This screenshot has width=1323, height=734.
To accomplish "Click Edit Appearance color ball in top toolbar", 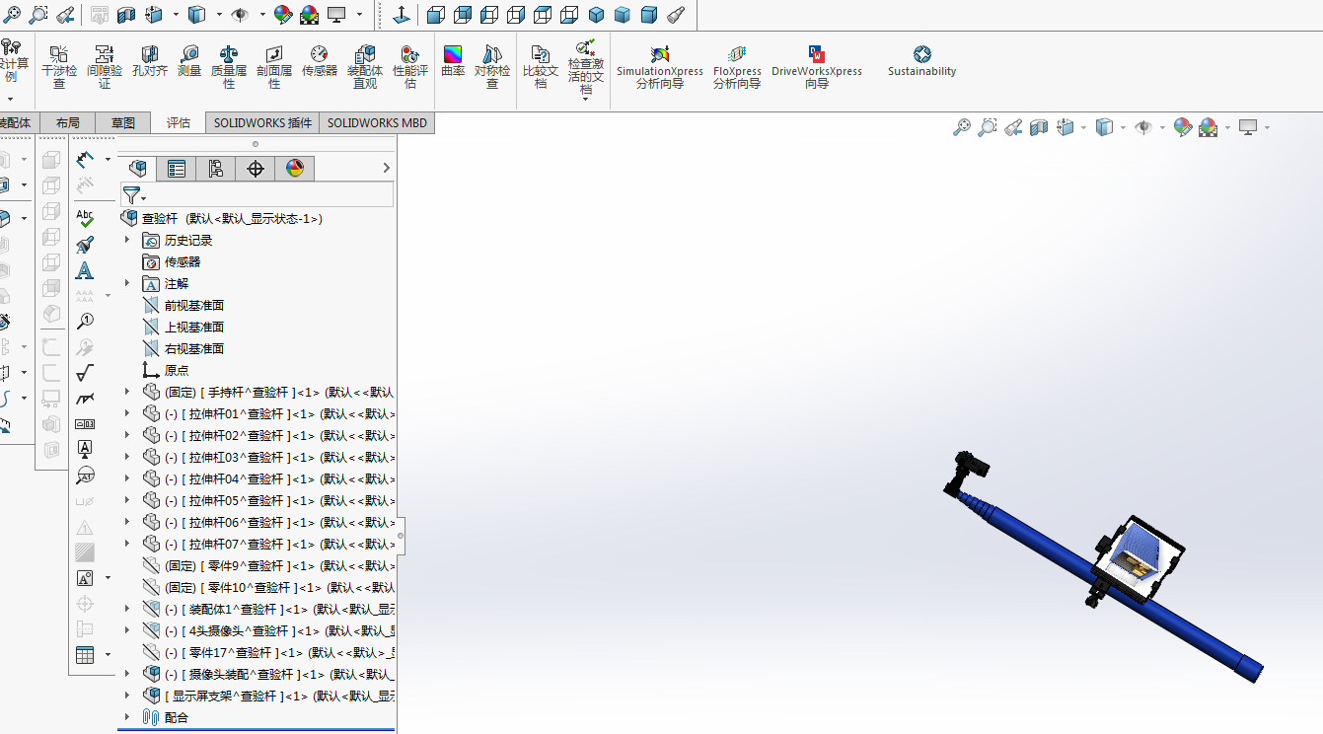I will click(x=282, y=15).
